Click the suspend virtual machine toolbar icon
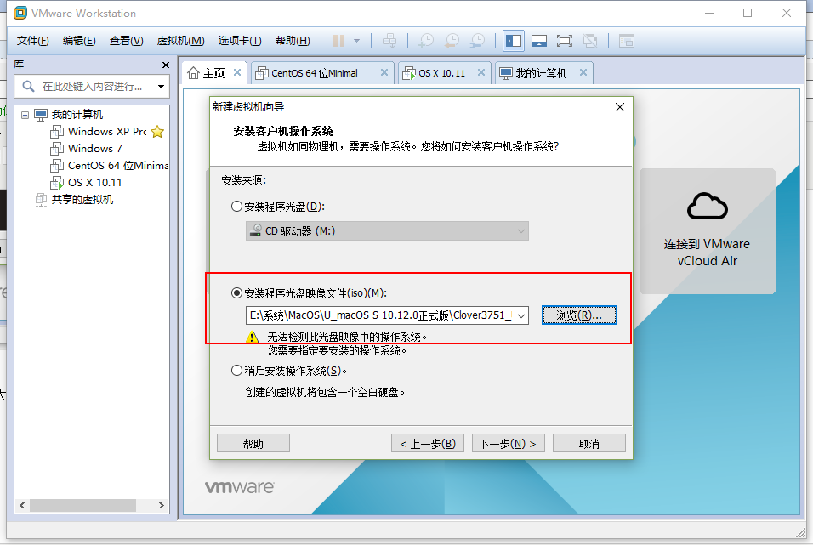 338,41
